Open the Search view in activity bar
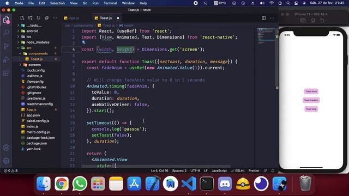This screenshot has width=349, height=196. pyautogui.click(x=6, y=33)
